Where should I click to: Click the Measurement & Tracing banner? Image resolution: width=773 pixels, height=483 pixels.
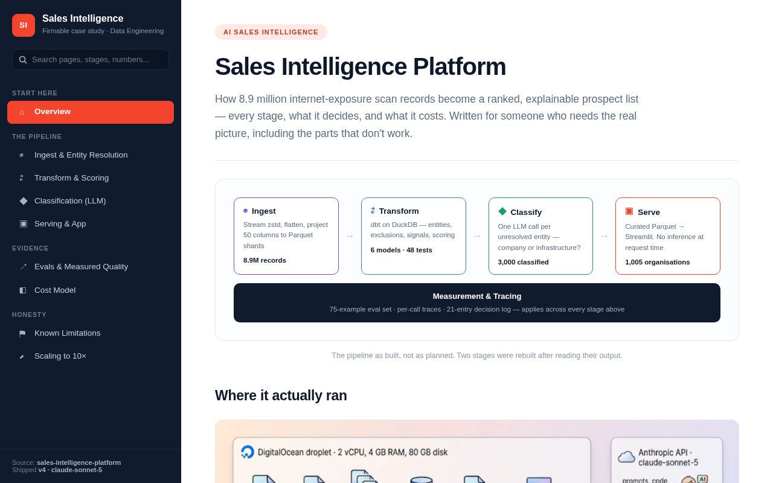coord(477,302)
